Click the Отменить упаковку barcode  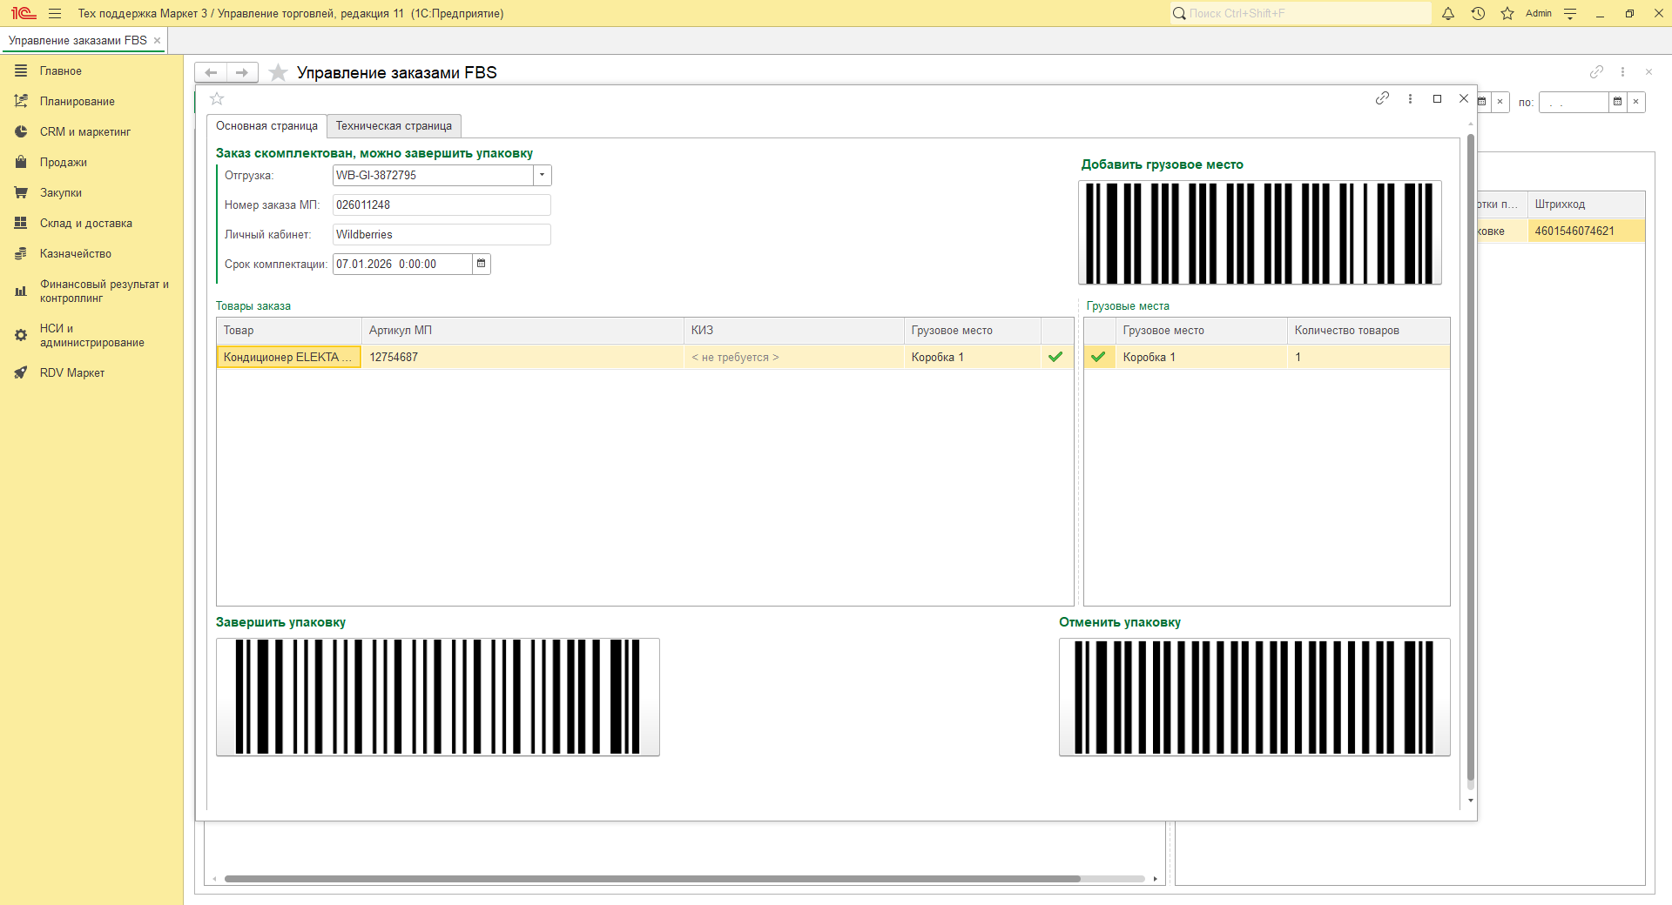pyautogui.click(x=1254, y=696)
